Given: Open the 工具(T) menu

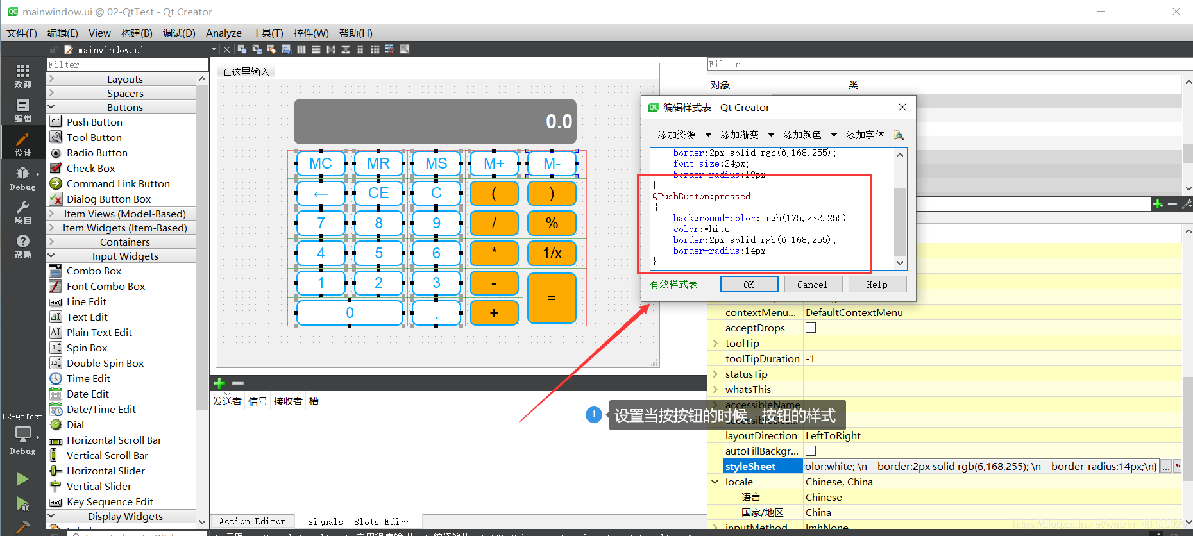Looking at the screenshot, I should click(x=267, y=33).
